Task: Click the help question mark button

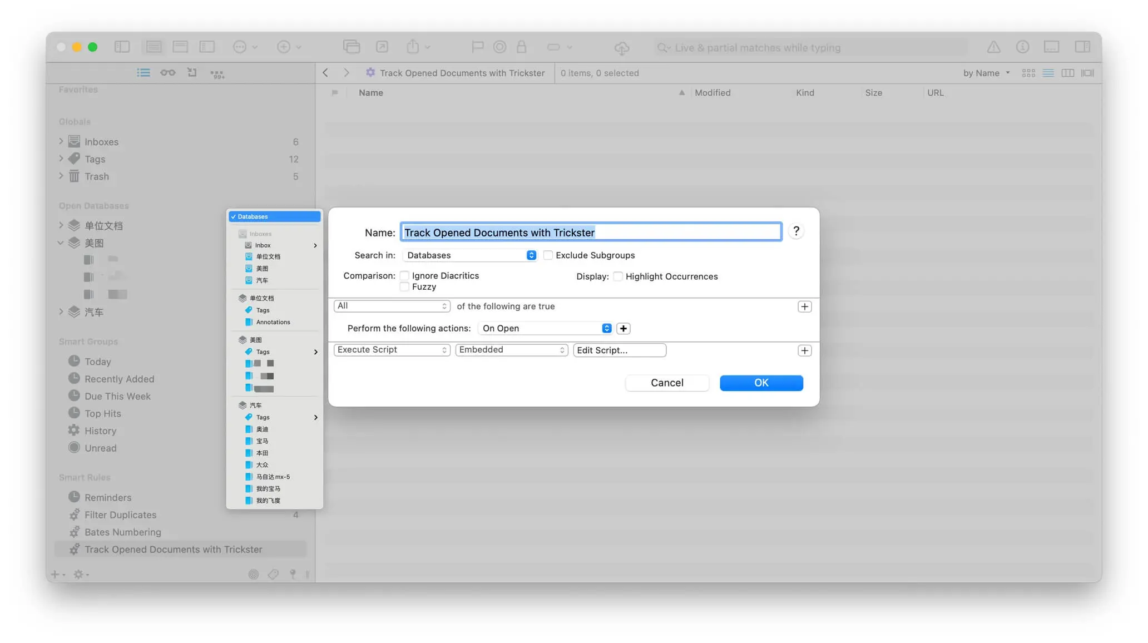Action: (x=796, y=231)
